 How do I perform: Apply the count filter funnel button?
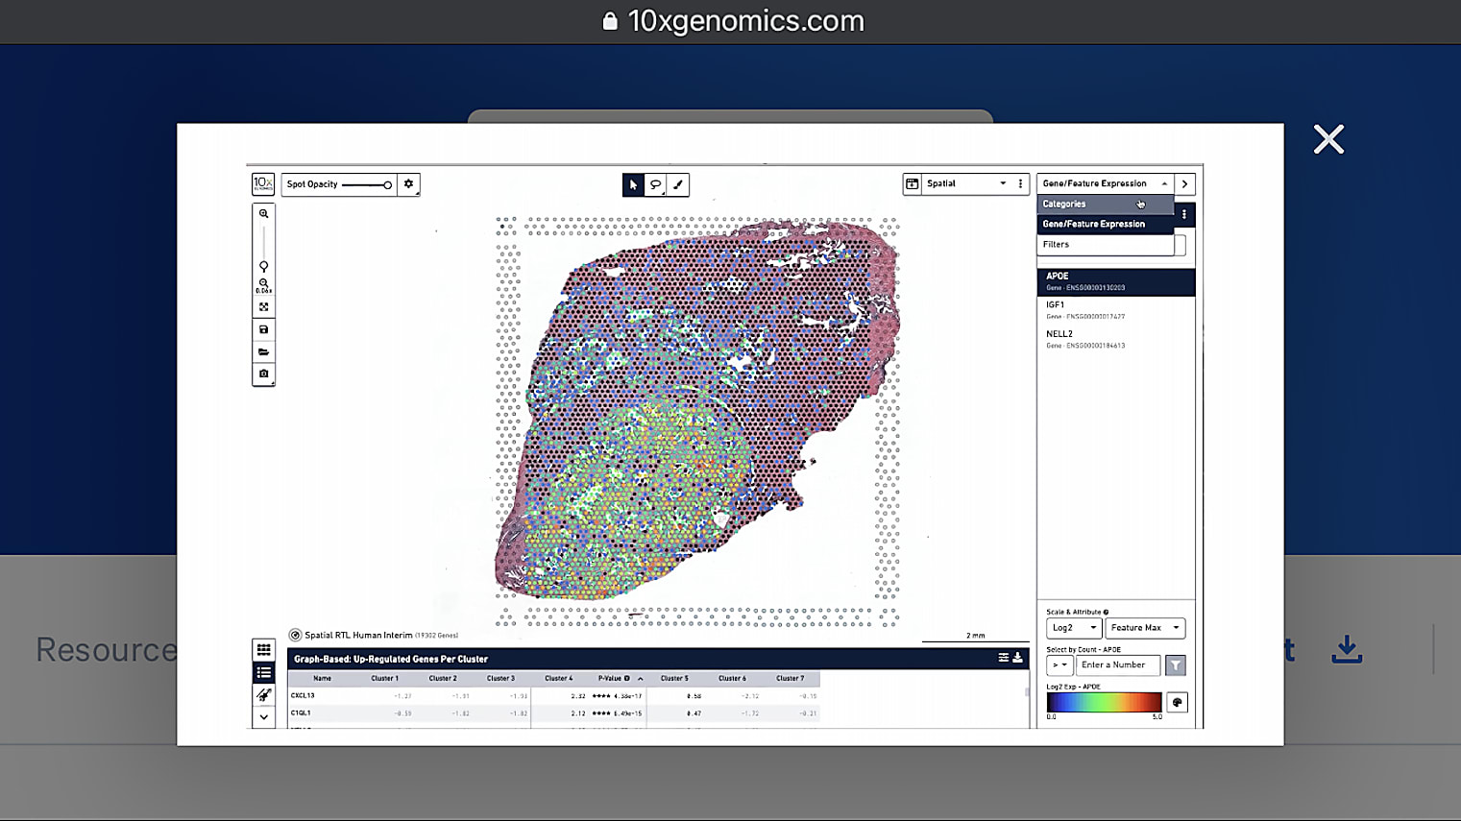[1176, 664]
